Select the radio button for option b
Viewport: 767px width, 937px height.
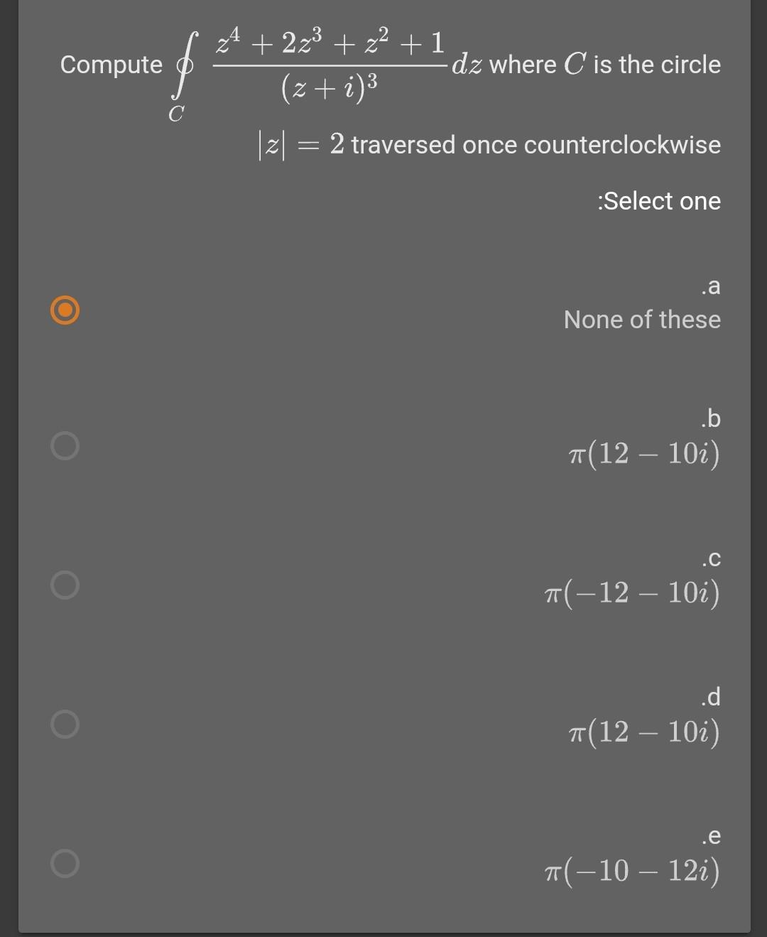[65, 445]
